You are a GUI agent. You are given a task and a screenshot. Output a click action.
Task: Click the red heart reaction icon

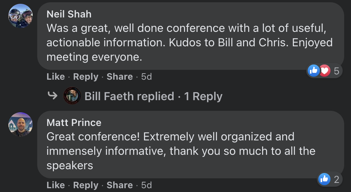pyautogui.click(x=324, y=71)
